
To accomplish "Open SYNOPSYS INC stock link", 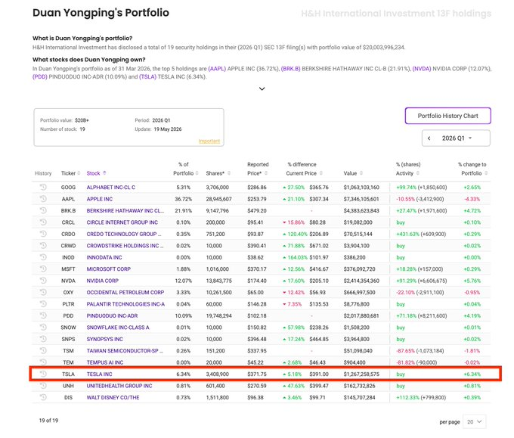I will tap(104, 339).
